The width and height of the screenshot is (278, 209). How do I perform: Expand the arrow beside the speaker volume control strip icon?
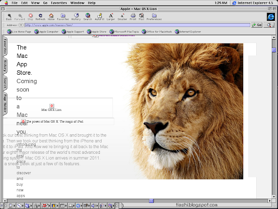97,206
